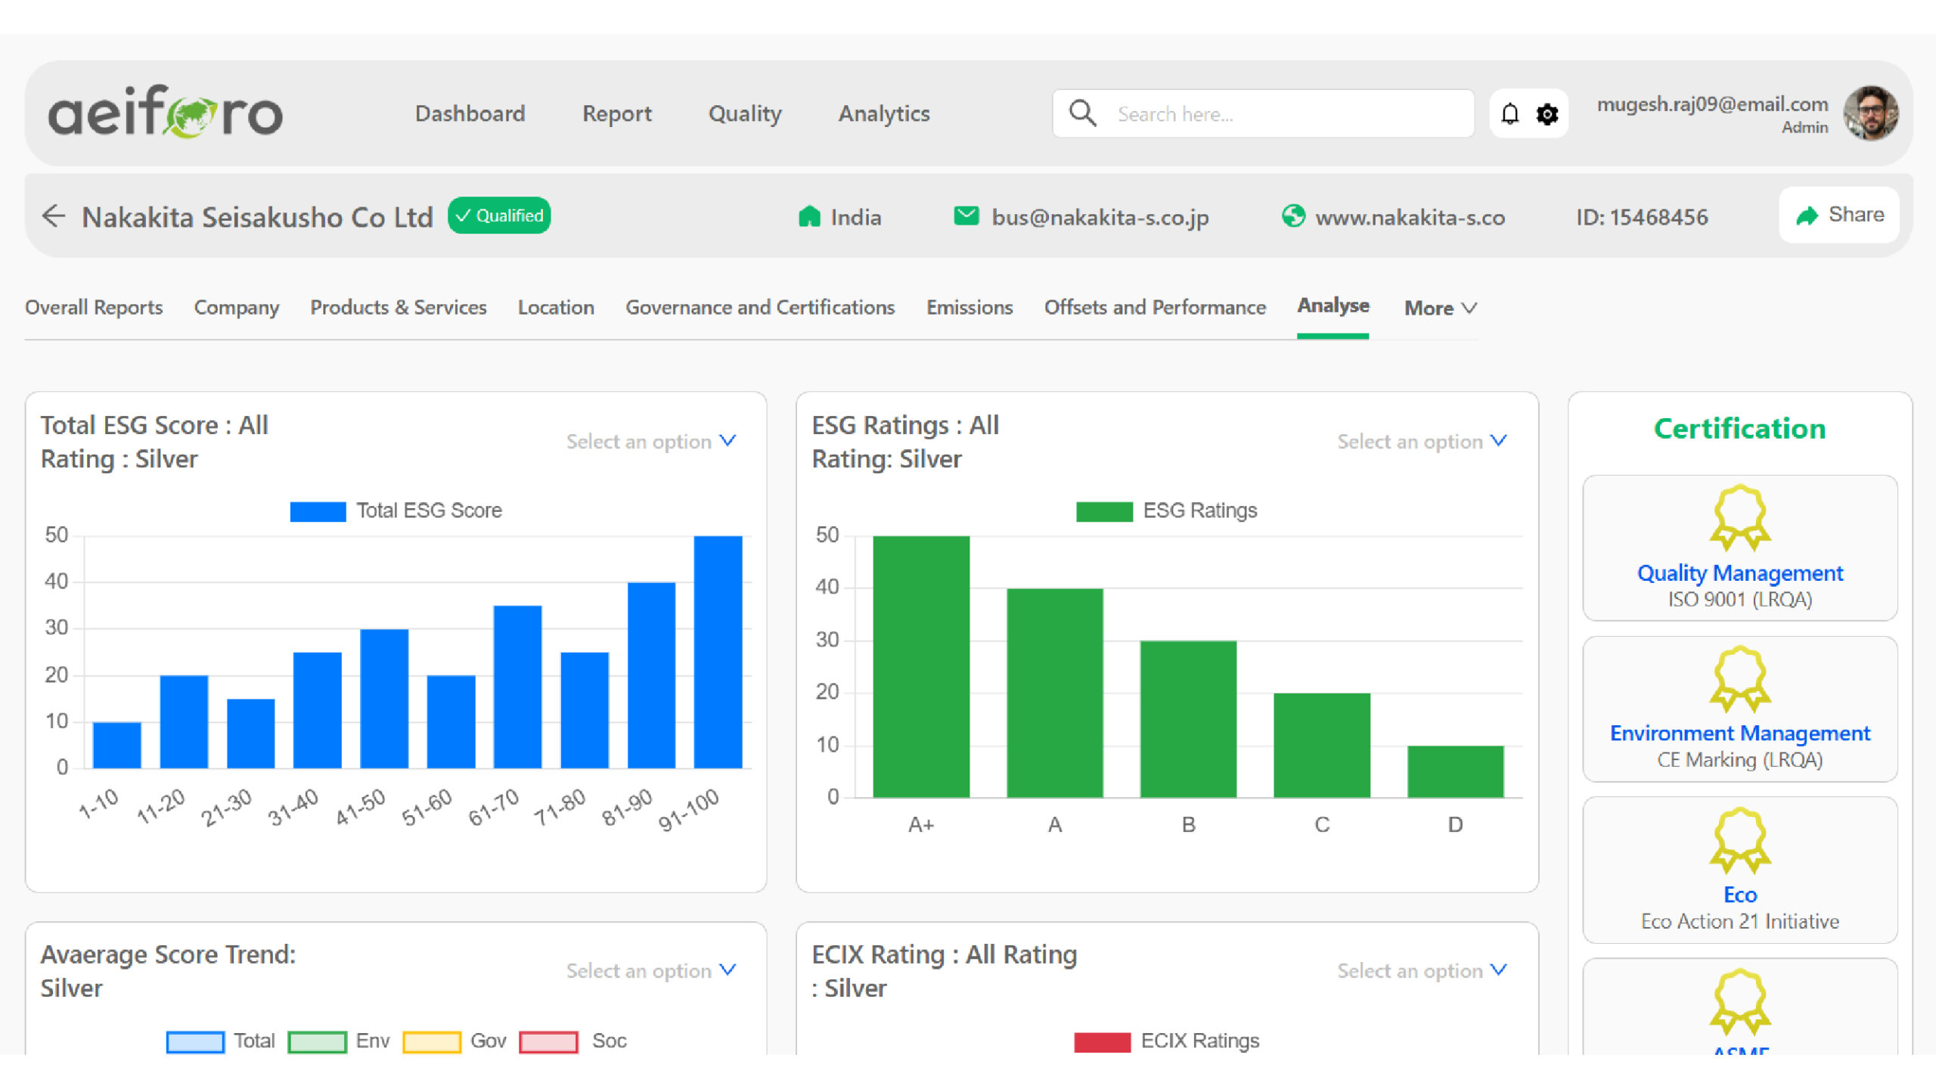Open the Analytics nav item
1936x1089 pixels.
pyautogui.click(x=884, y=113)
